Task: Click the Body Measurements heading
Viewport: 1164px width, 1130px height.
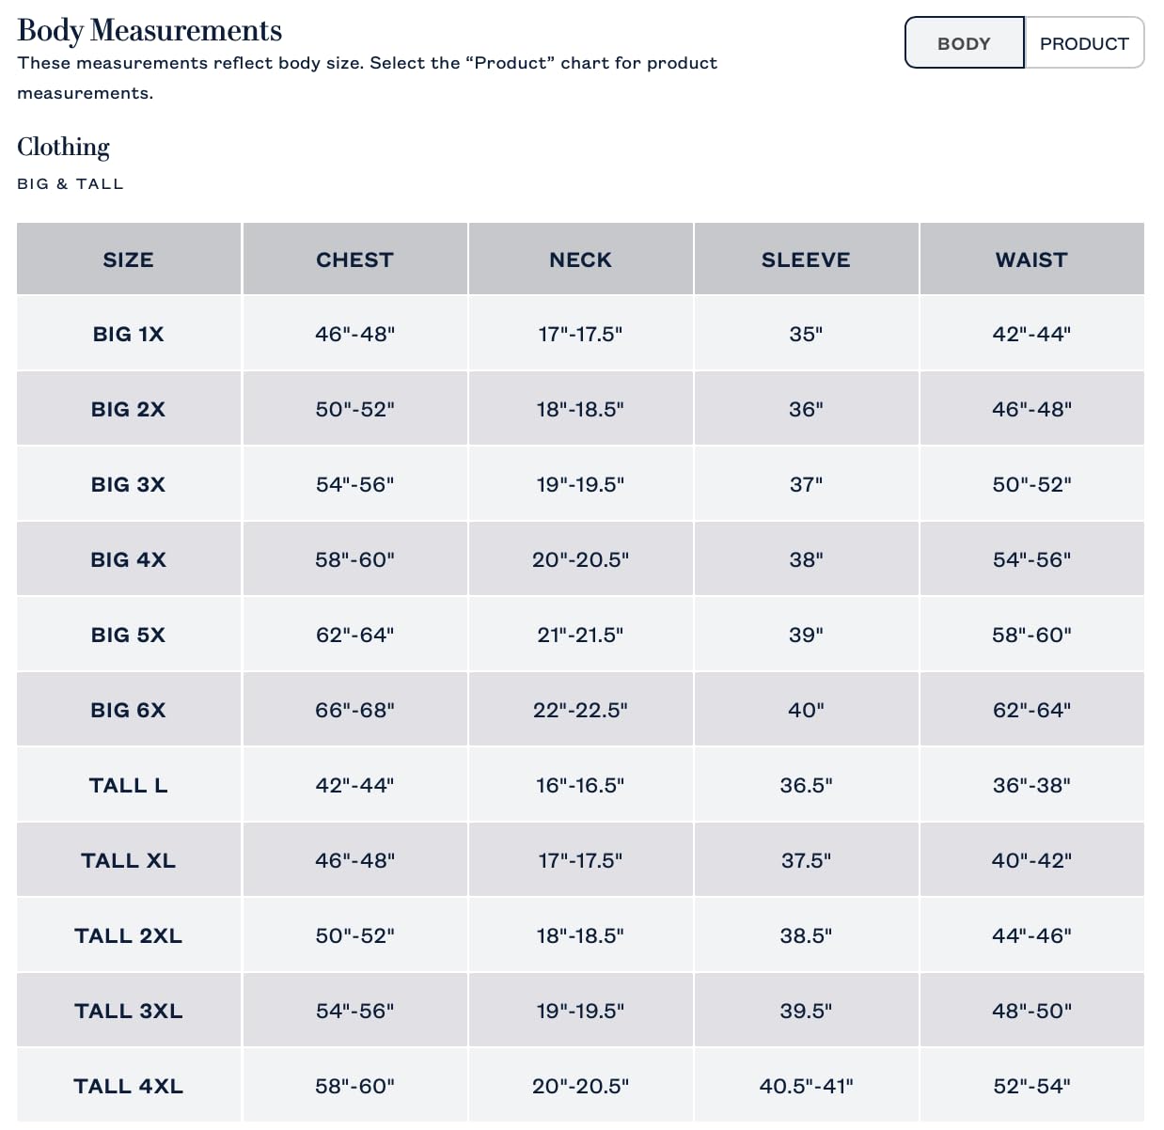Action: (149, 30)
